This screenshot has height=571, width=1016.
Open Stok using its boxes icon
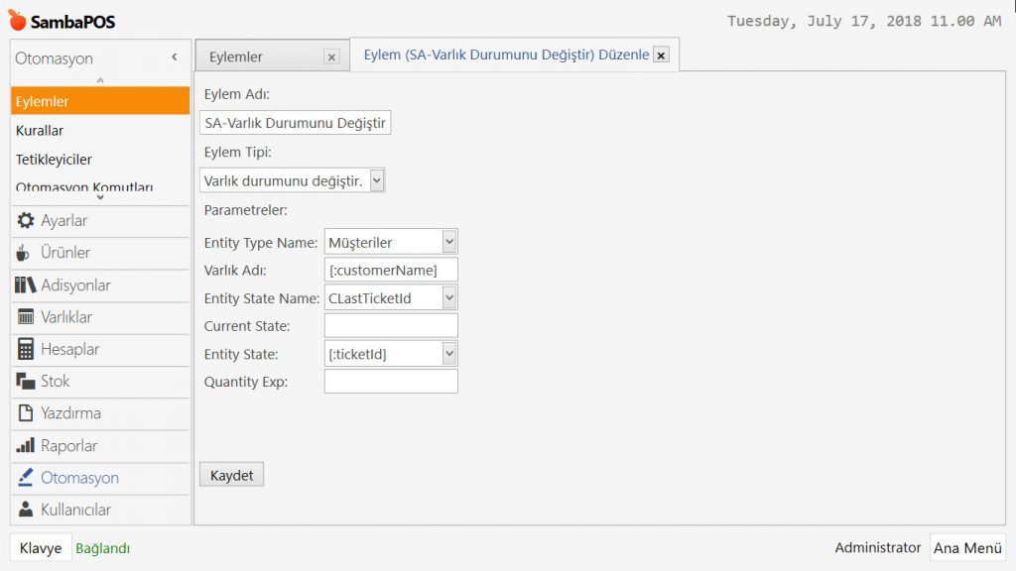pos(26,382)
